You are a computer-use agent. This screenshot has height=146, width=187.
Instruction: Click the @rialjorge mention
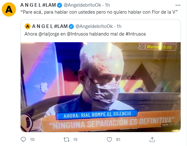pos(49,34)
